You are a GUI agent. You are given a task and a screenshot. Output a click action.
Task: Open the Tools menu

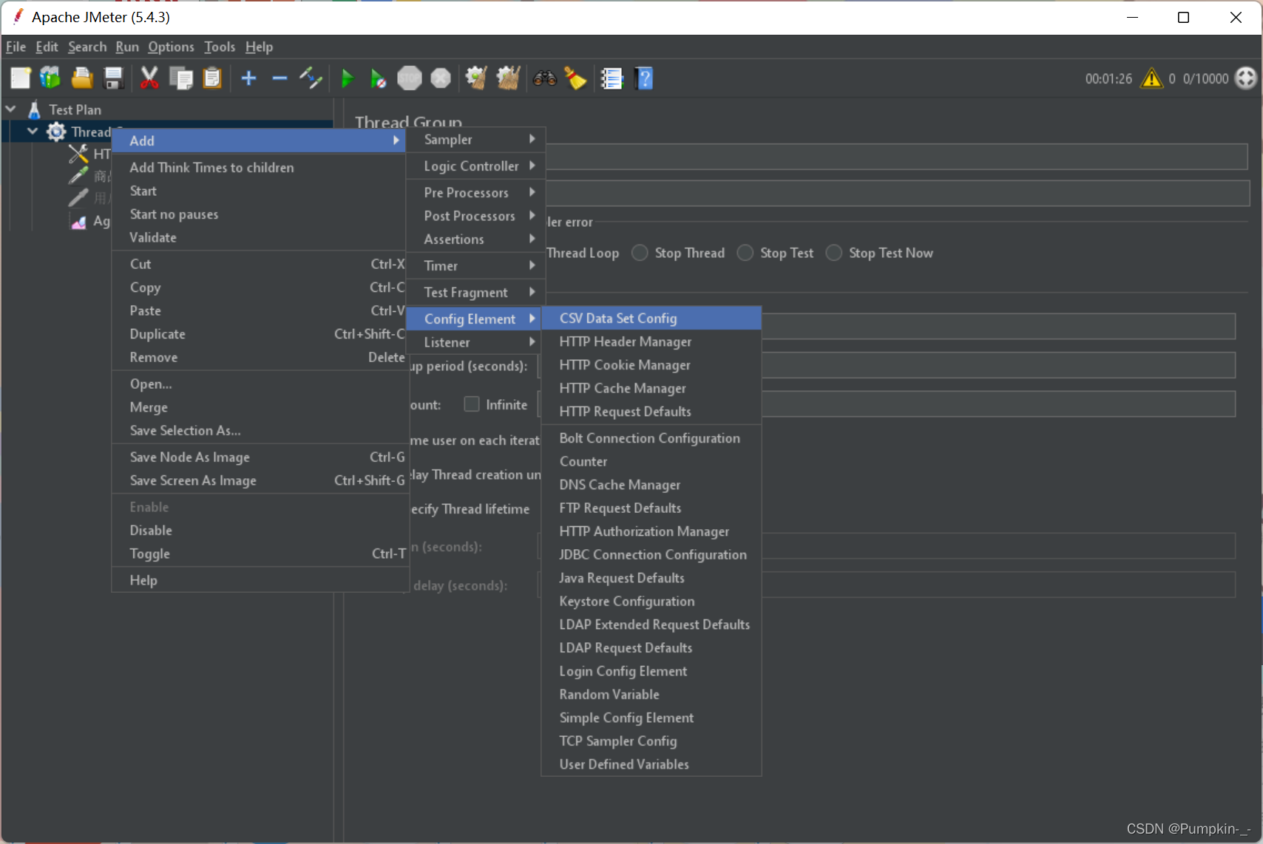pyautogui.click(x=220, y=47)
